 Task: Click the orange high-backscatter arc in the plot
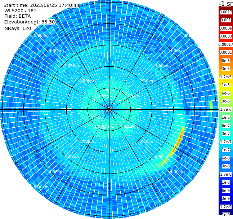pos(178,143)
